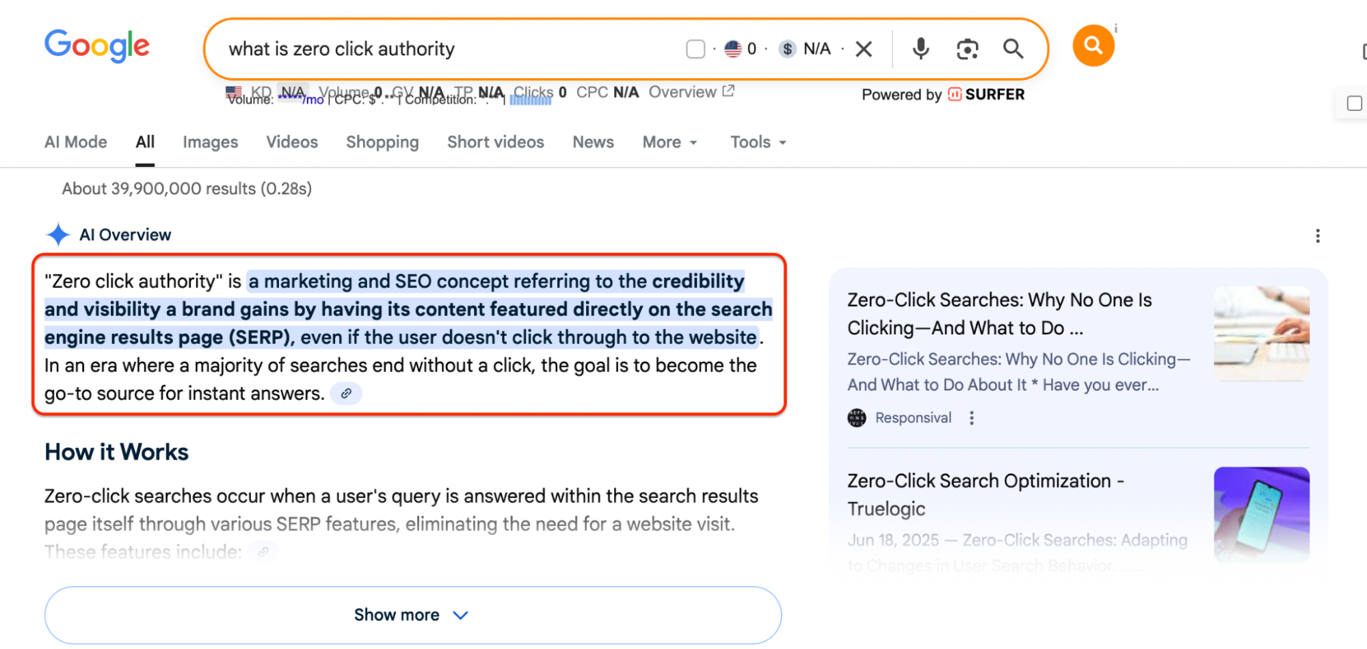The width and height of the screenshot is (1367, 649).
Task: Expand the Show more section
Action: pyautogui.click(x=412, y=615)
